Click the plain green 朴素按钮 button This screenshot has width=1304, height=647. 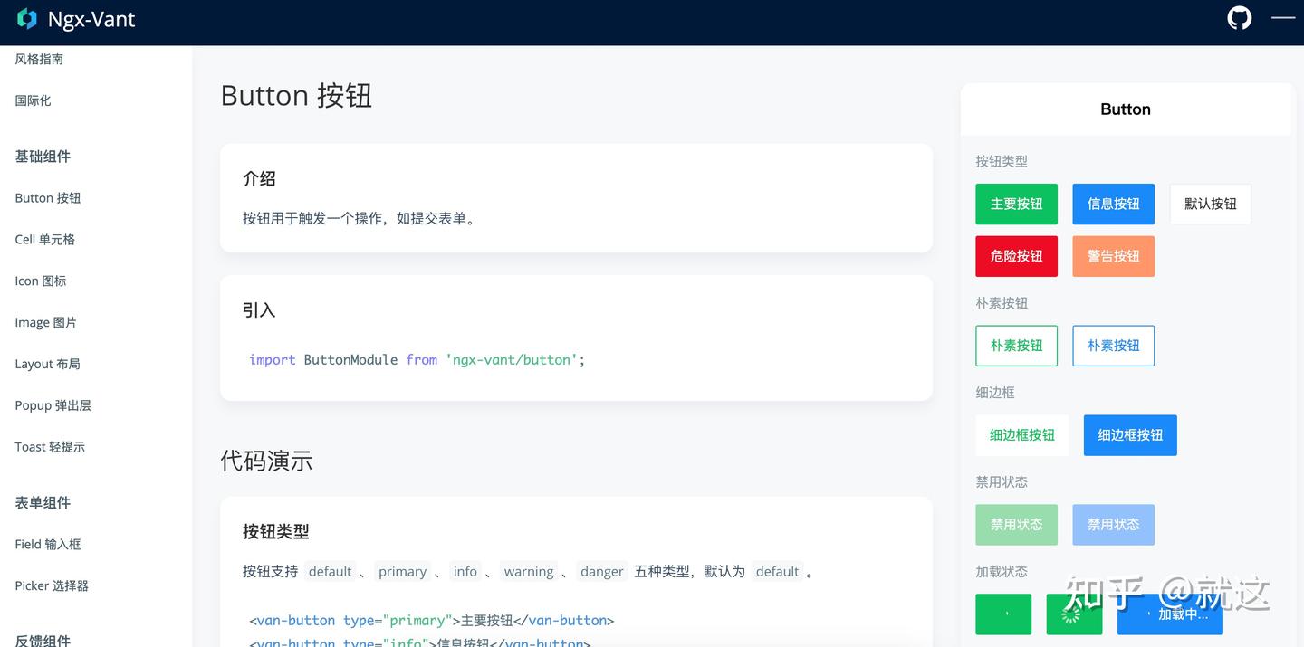pos(1016,345)
